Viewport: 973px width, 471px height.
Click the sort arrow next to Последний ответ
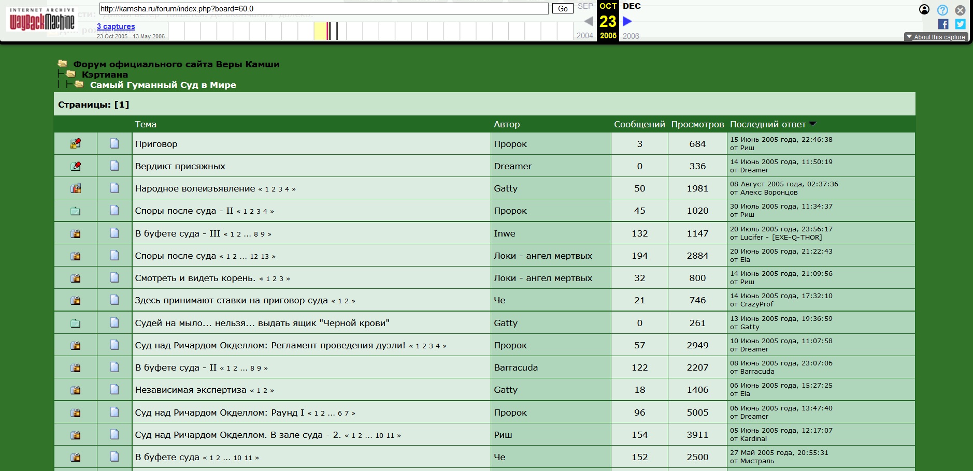tap(812, 124)
